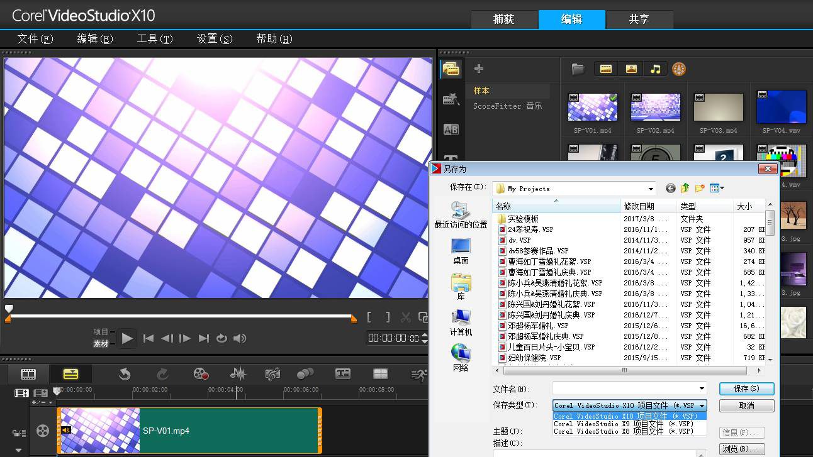Screen dimensions: 813x457
Task: Choose VideoStudio X8 项目文件 option
Action: (x=630, y=431)
